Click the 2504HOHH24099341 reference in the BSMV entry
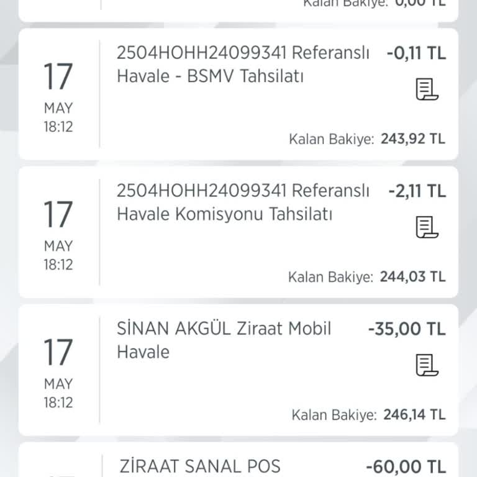 pos(201,53)
